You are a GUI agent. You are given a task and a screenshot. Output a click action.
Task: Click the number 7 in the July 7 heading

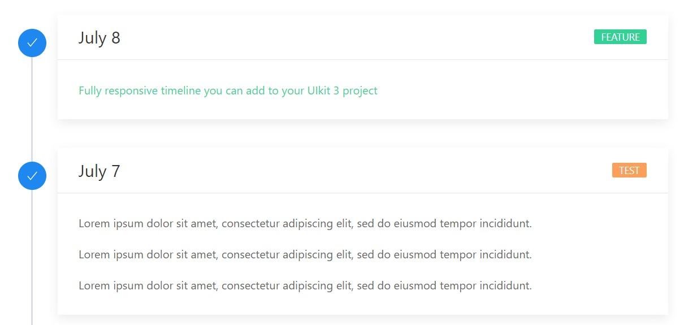[x=115, y=171]
